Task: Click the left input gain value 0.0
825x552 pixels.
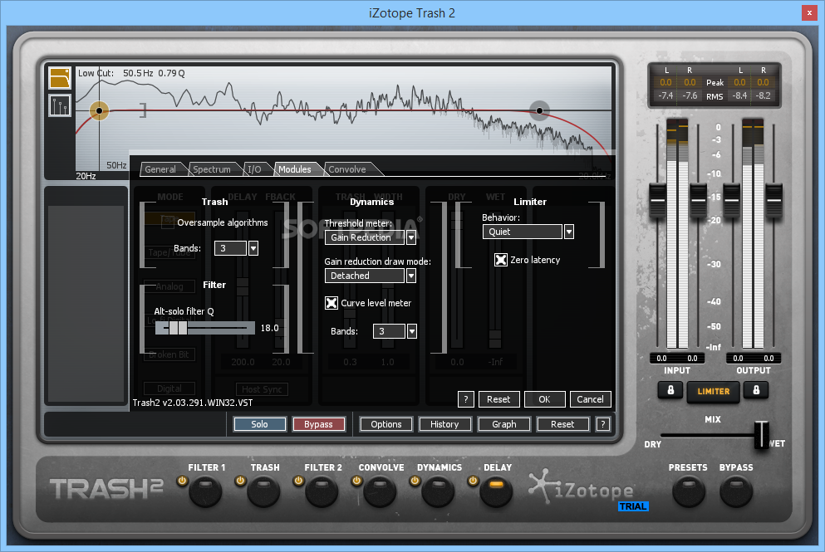Action: 661,358
